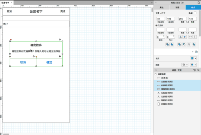Select highlighted 左按钮 (矩形) outline row
Image resolution: width=201 pixels, height=135 pixels.
click(177, 82)
